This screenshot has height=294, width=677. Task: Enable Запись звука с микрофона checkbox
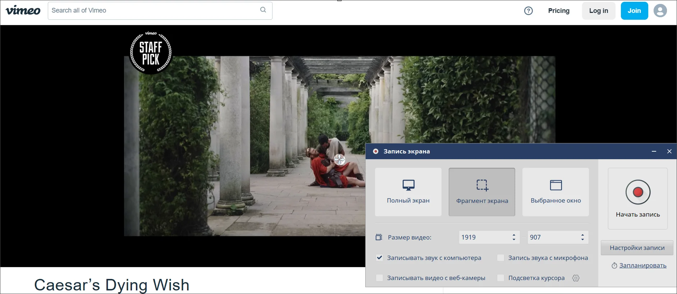pyautogui.click(x=500, y=258)
